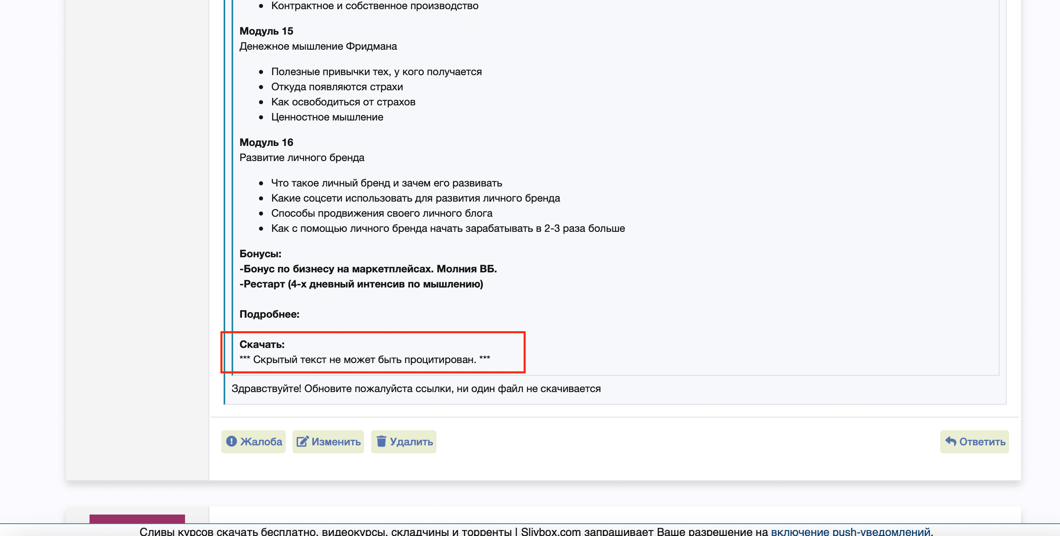Click the Жалоба exclamation report icon

(x=231, y=441)
